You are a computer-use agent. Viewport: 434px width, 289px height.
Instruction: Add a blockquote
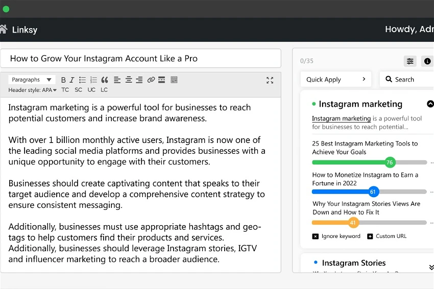click(x=105, y=80)
